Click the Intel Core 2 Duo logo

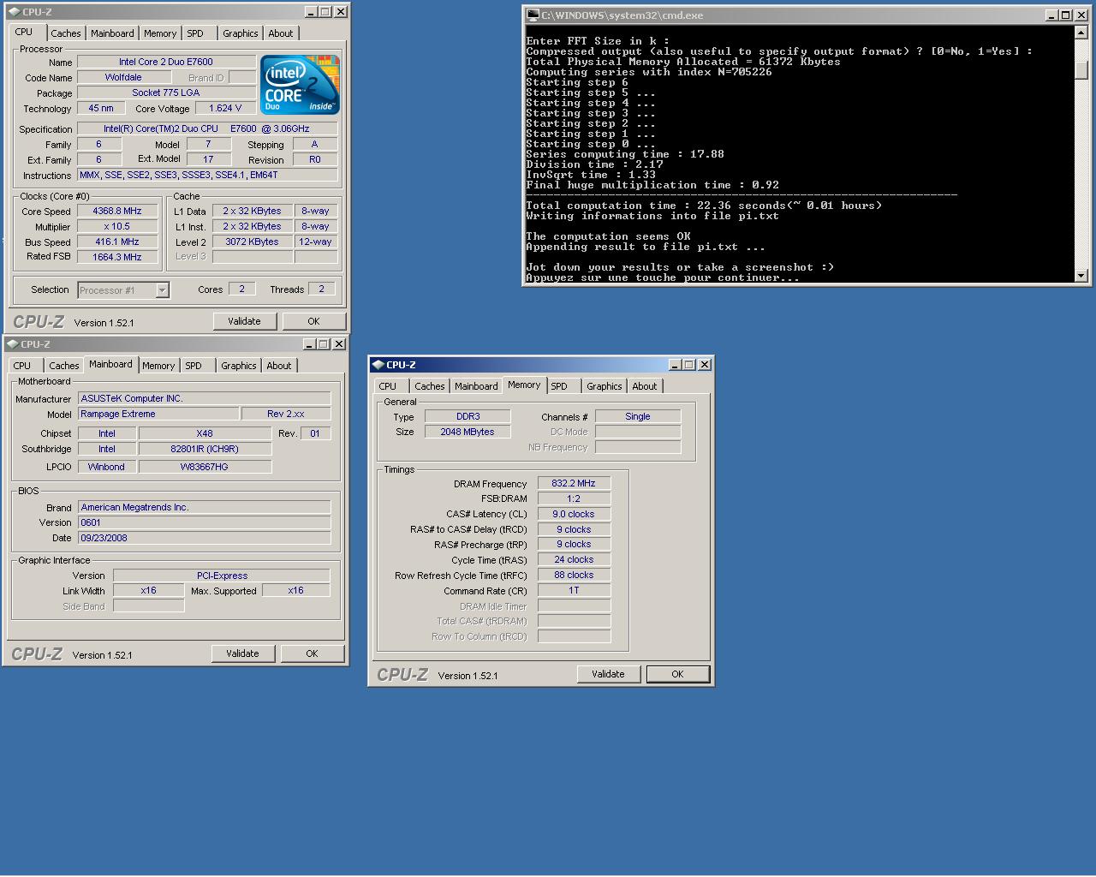[x=300, y=84]
